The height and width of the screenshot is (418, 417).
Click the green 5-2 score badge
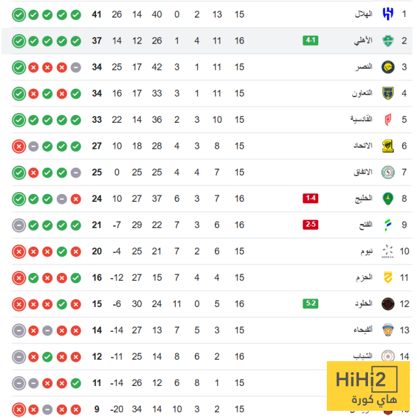(x=310, y=303)
